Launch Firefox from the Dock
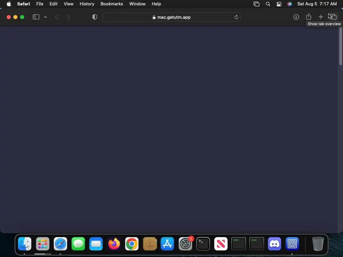The width and height of the screenshot is (343, 257). [x=114, y=244]
